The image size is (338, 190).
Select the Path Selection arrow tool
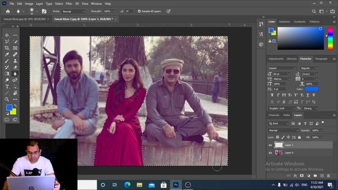15,87
